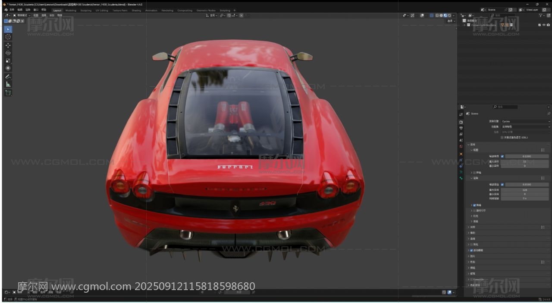Switch to material preview shading
552x303 pixels.
click(x=445, y=16)
